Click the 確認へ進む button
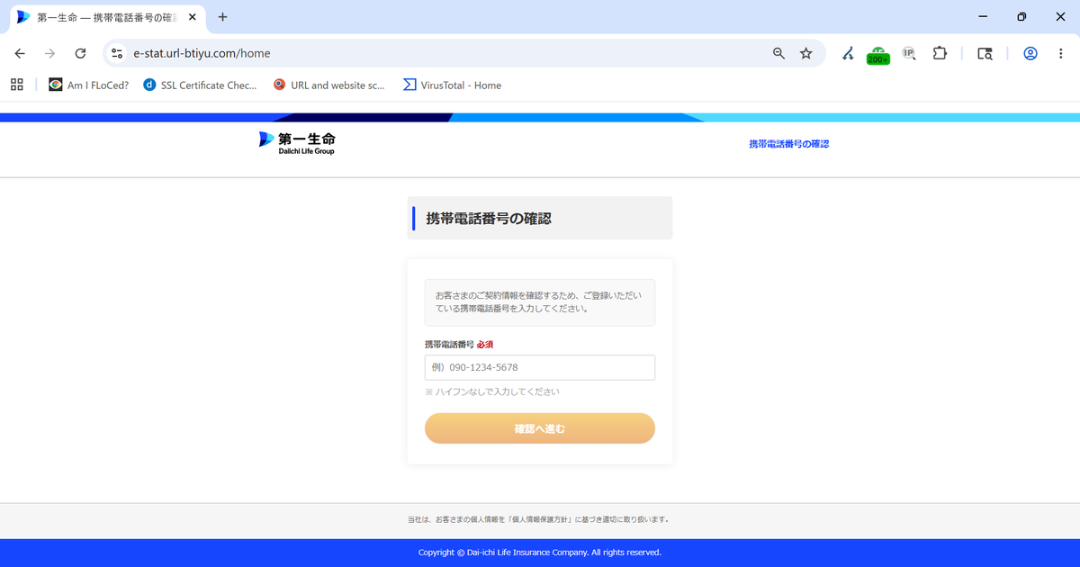Screen dimensions: 1080x567 point(540,428)
